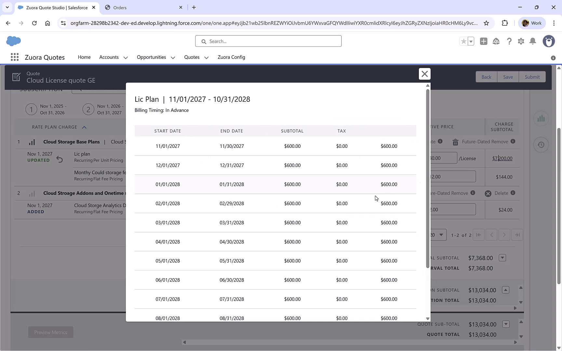Expand the Quotes navigation dropdown
The image size is (562, 351).
206,57
